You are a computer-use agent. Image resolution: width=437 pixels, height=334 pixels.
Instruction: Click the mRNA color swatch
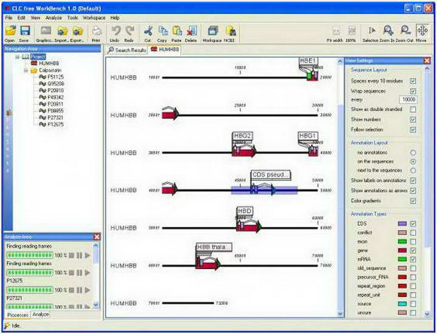click(402, 259)
